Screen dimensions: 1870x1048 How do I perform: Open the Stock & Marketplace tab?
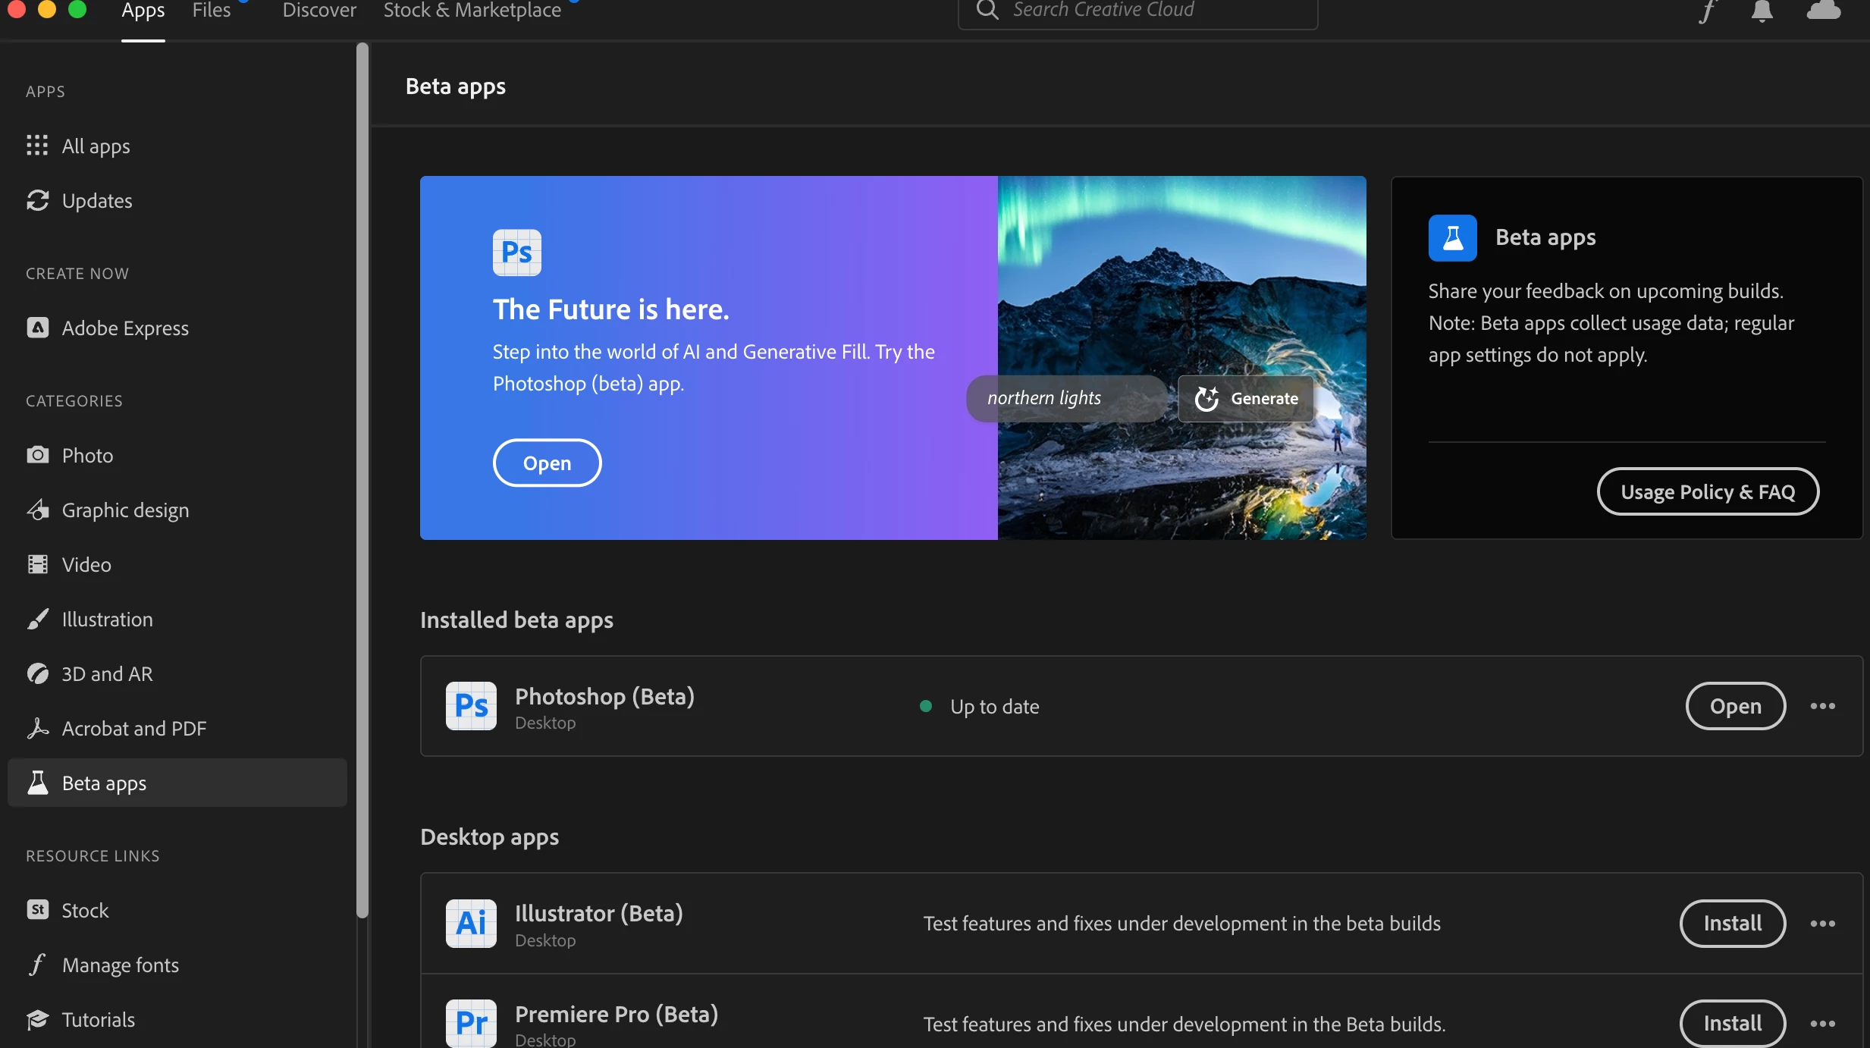pyautogui.click(x=472, y=11)
